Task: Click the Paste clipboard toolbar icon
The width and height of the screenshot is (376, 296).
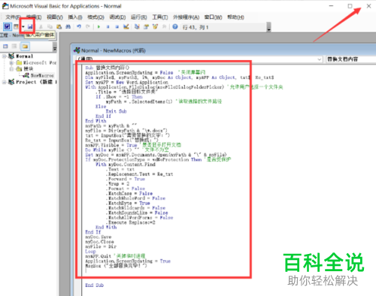Action: point(59,26)
